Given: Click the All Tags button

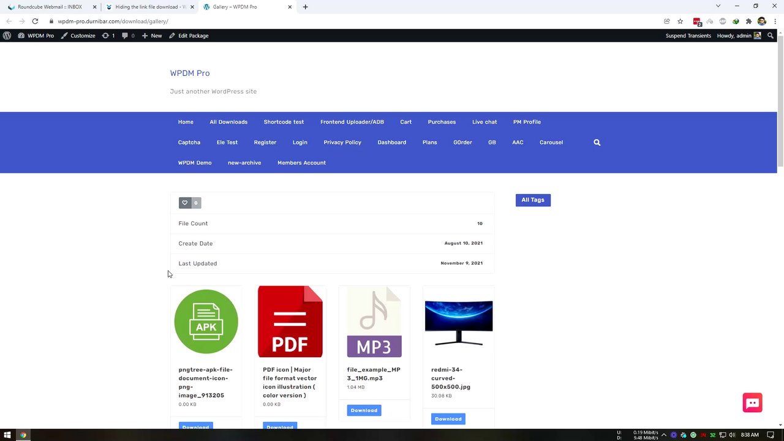Looking at the screenshot, I should 533,200.
